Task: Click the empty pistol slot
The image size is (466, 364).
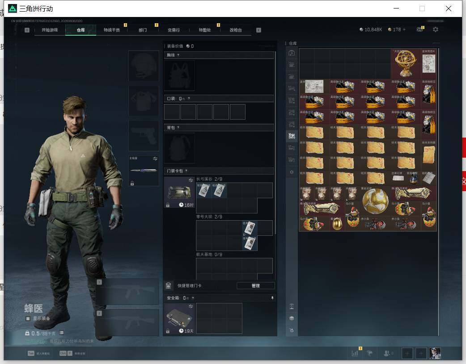Action: pos(144,136)
